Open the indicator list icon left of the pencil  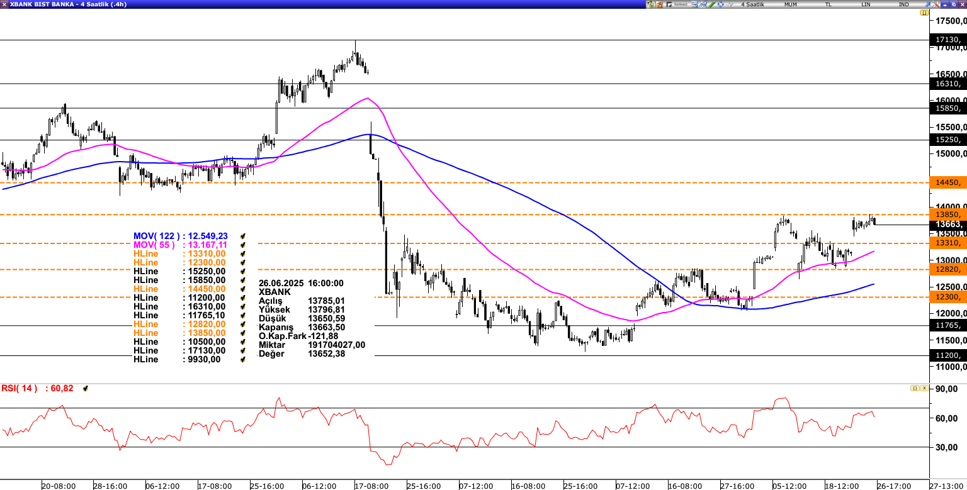click(x=694, y=4)
